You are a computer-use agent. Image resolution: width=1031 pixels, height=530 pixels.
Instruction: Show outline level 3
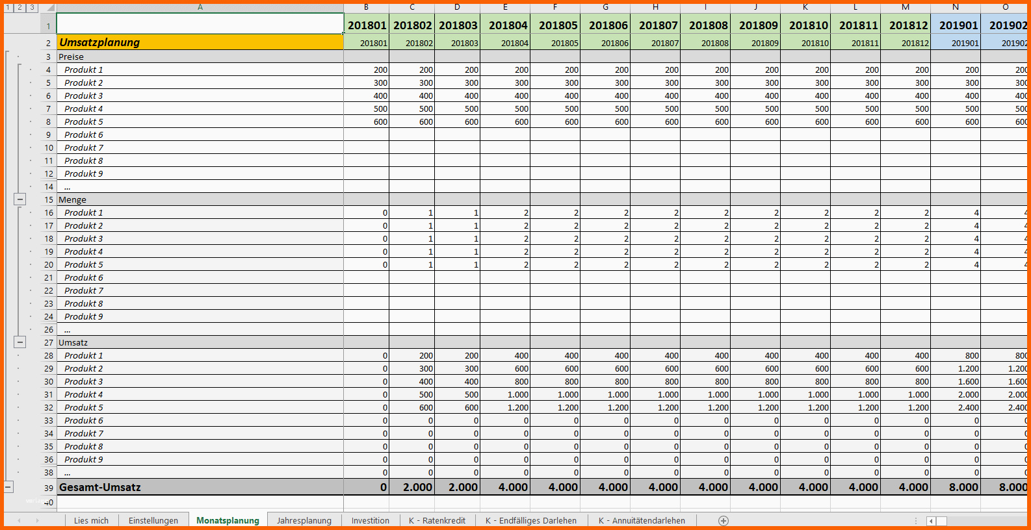32,8
